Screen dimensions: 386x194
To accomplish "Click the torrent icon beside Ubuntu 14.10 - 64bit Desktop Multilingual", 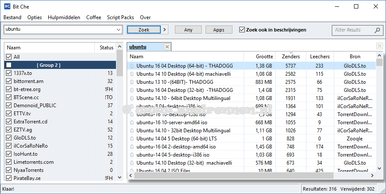I will (x=132, y=98).
